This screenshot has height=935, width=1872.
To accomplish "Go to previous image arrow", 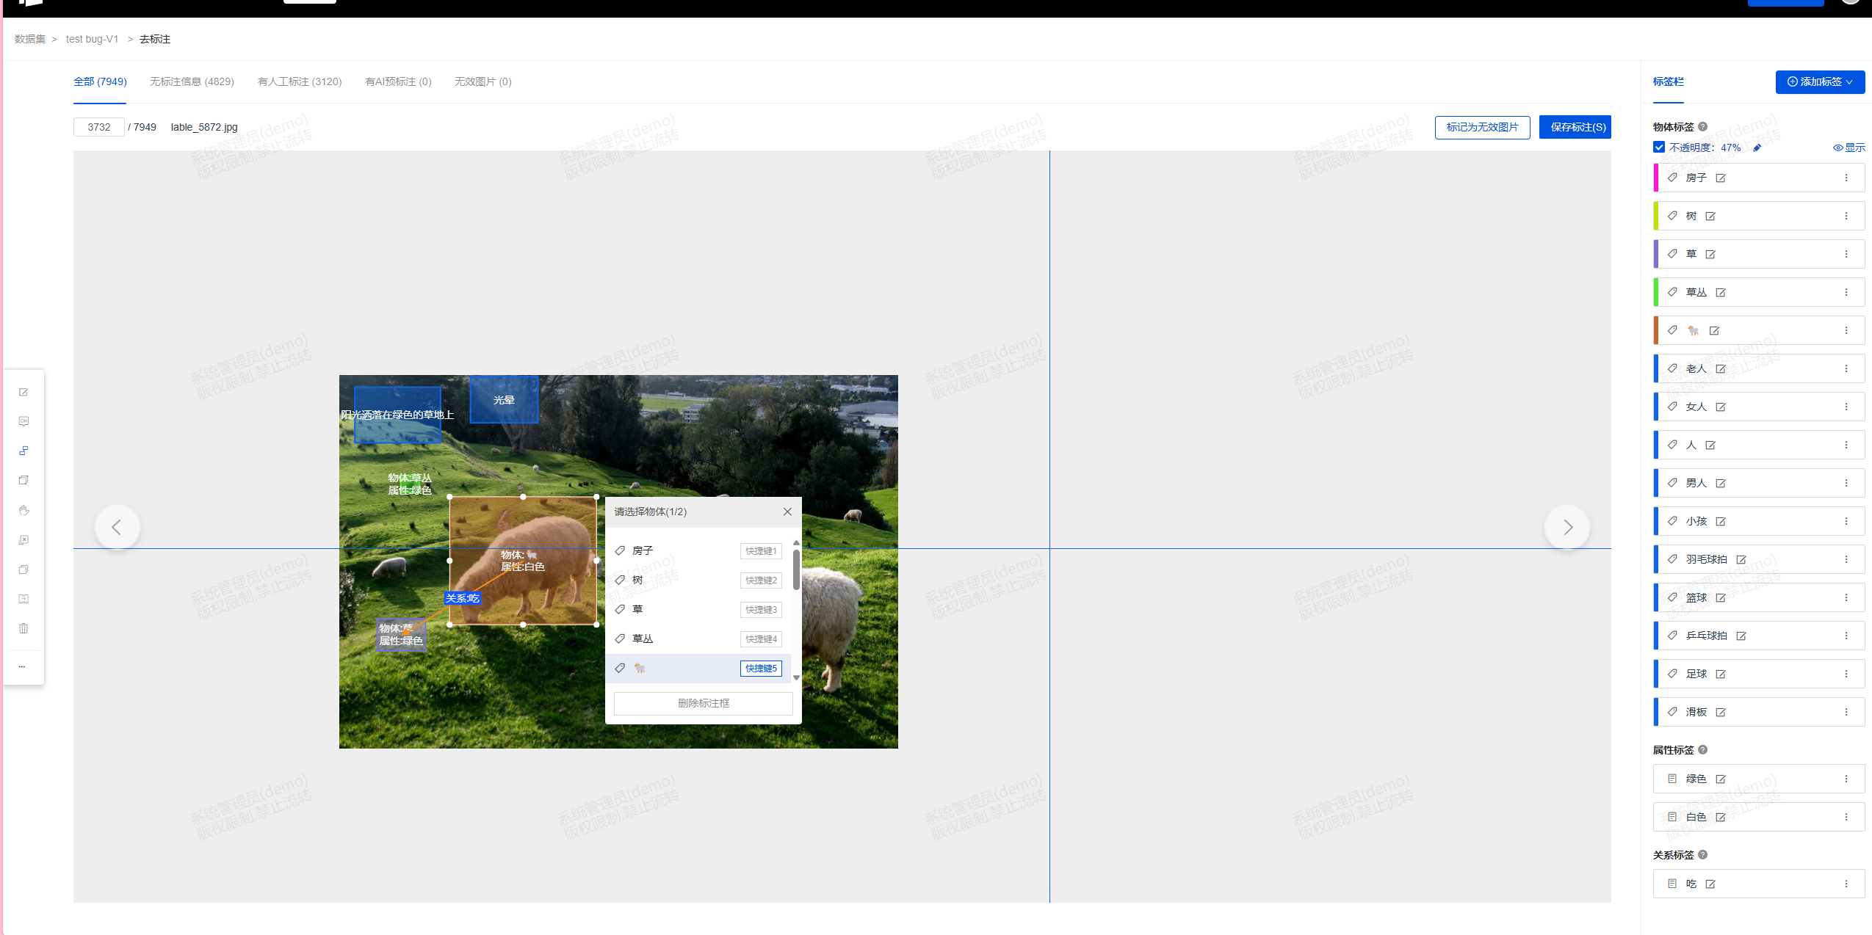I will (x=117, y=527).
